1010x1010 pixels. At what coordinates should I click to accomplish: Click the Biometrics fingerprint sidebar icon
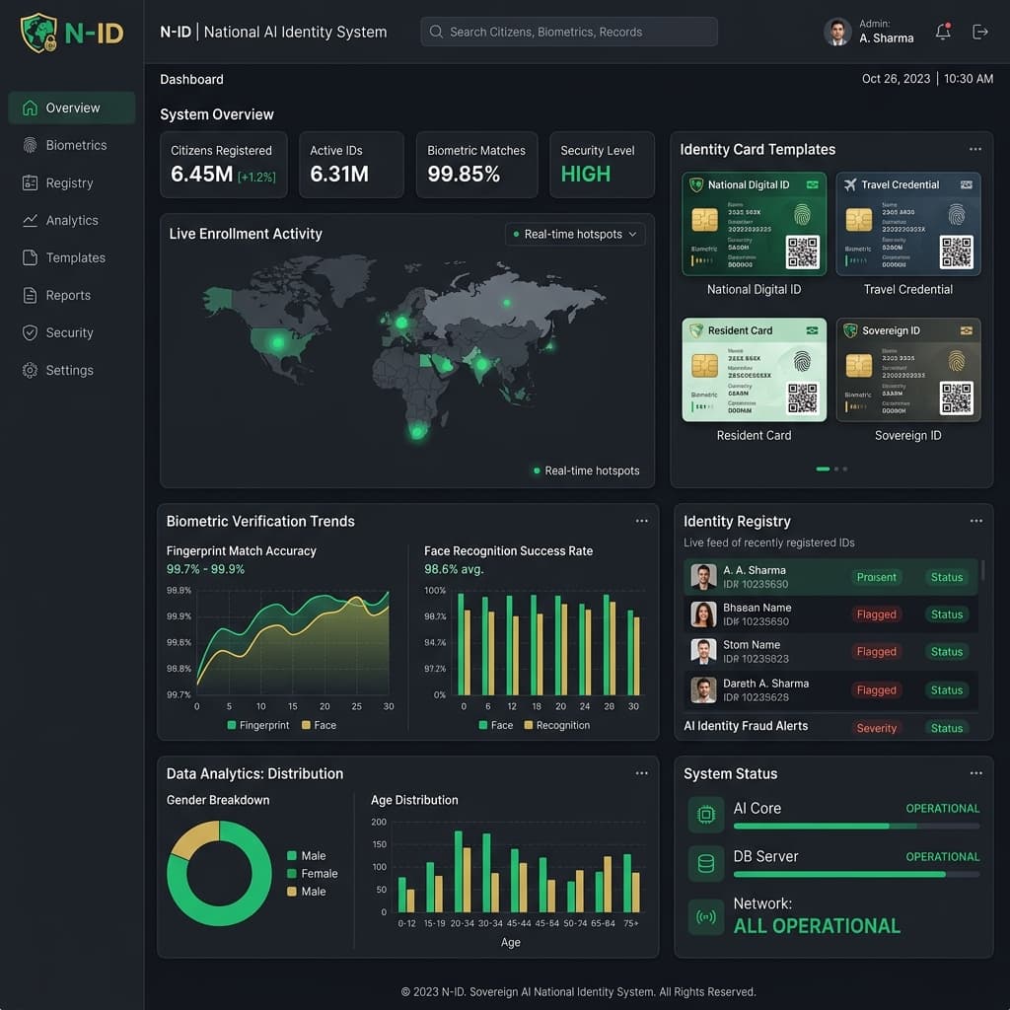(30, 145)
